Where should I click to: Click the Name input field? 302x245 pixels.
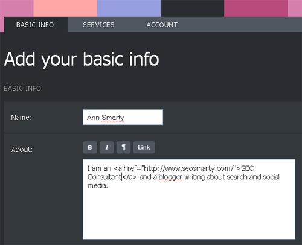point(123,117)
